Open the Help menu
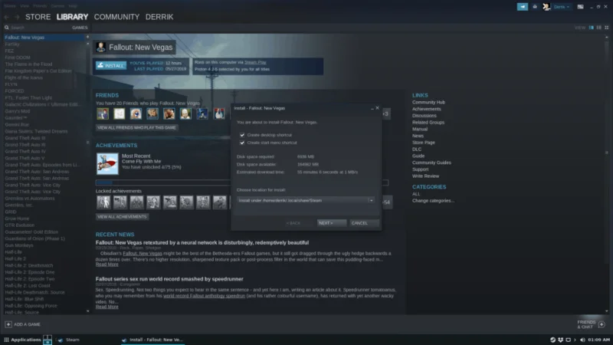 [x=73, y=6]
